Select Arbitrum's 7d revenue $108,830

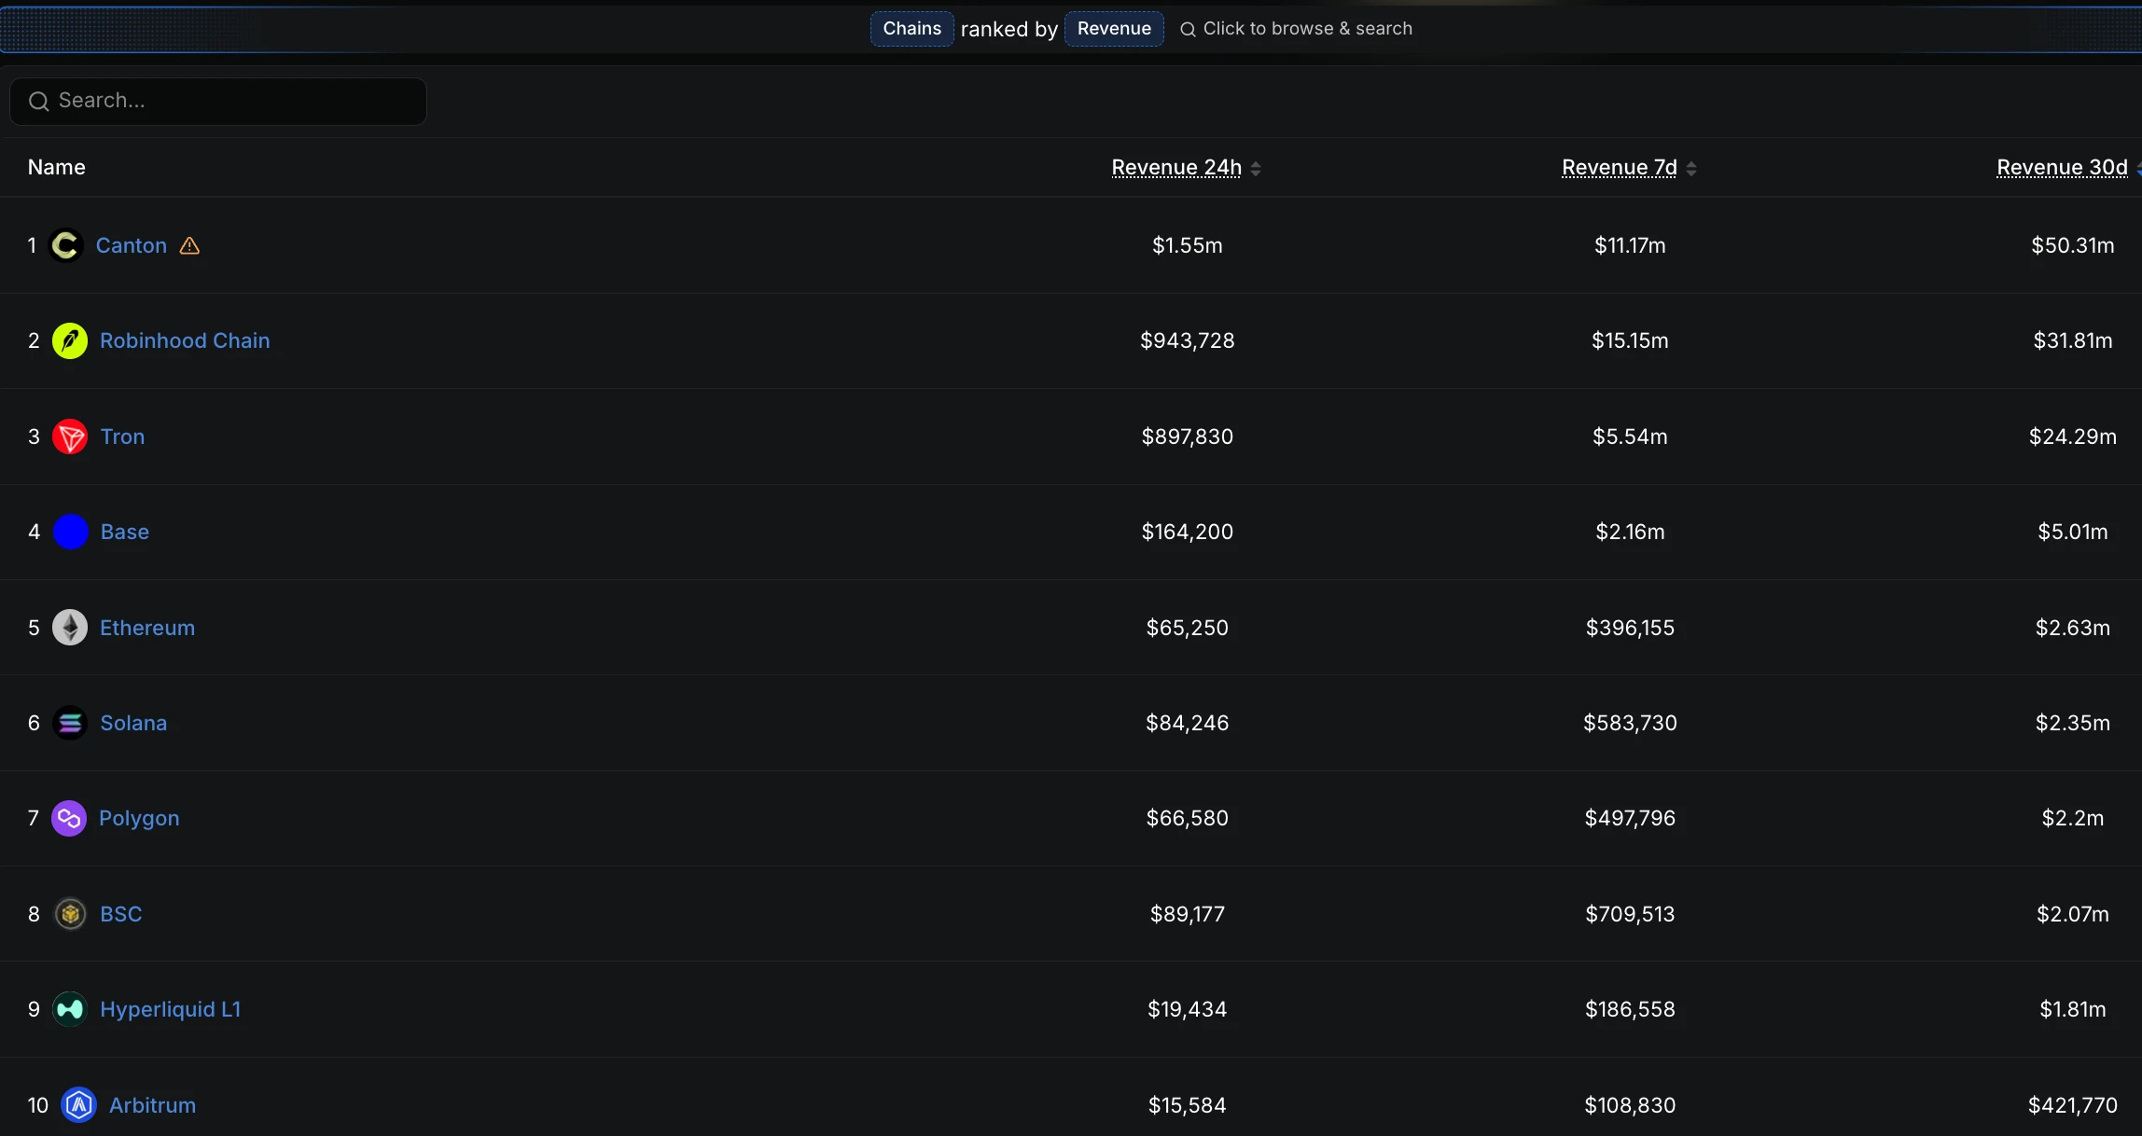coord(1630,1105)
